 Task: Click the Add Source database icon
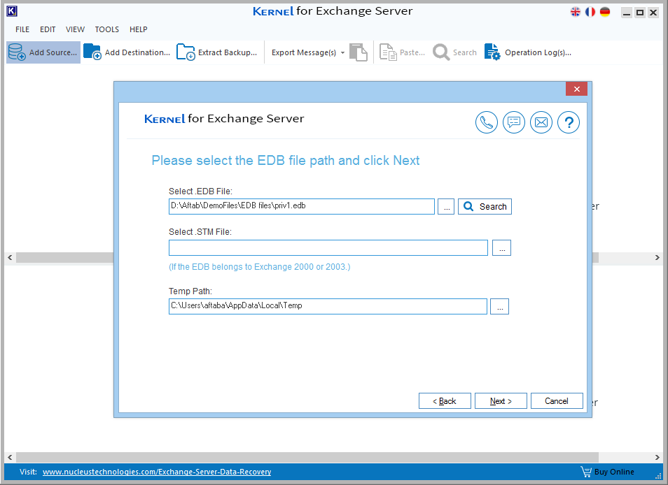17,52
